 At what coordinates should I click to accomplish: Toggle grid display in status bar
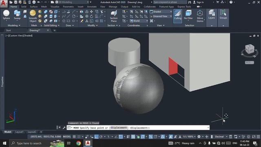click(x=74, y=137)
